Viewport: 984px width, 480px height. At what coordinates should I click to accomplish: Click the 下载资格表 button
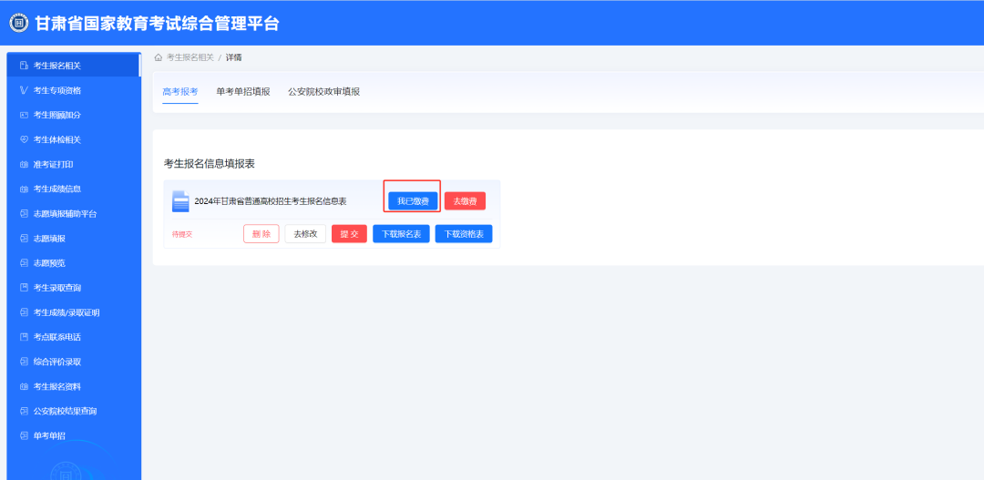[x=464, y=234]
